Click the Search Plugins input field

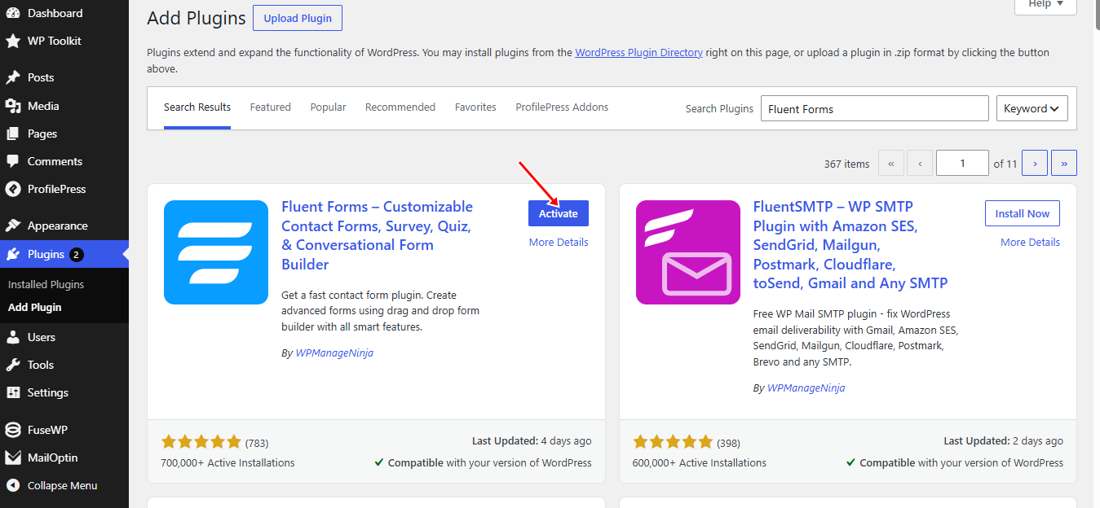click(x=875, y=108)
